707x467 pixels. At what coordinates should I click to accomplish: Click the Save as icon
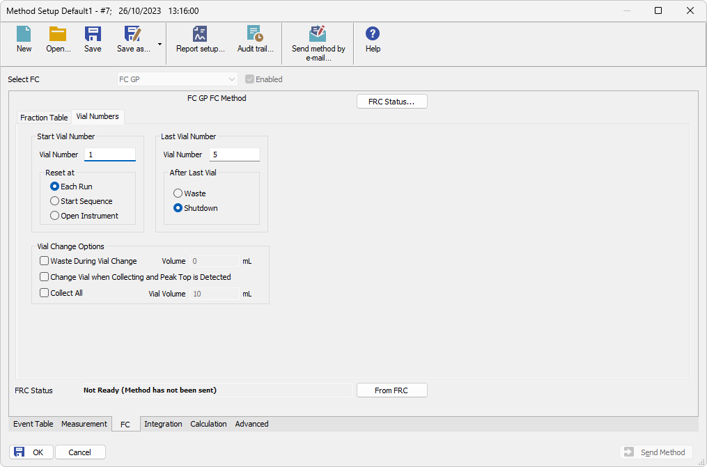pos(133,34)
